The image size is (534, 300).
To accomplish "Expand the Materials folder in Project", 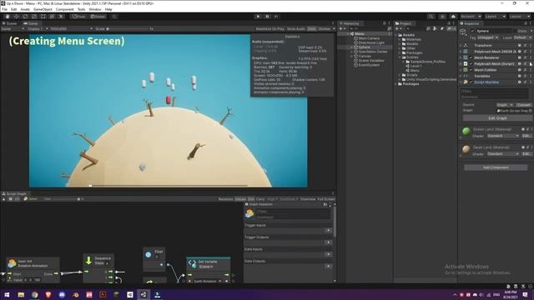I will [x=400, y=39].
